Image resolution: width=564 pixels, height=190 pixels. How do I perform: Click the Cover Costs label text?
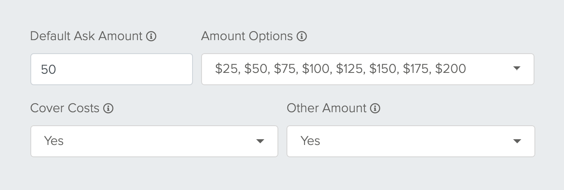(x=65, y=108)
